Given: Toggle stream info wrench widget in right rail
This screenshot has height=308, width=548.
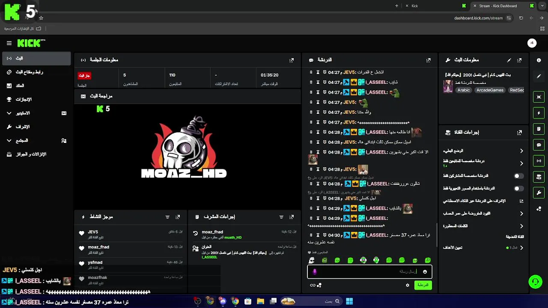Looking at the screenshot, I should point(539,193).
